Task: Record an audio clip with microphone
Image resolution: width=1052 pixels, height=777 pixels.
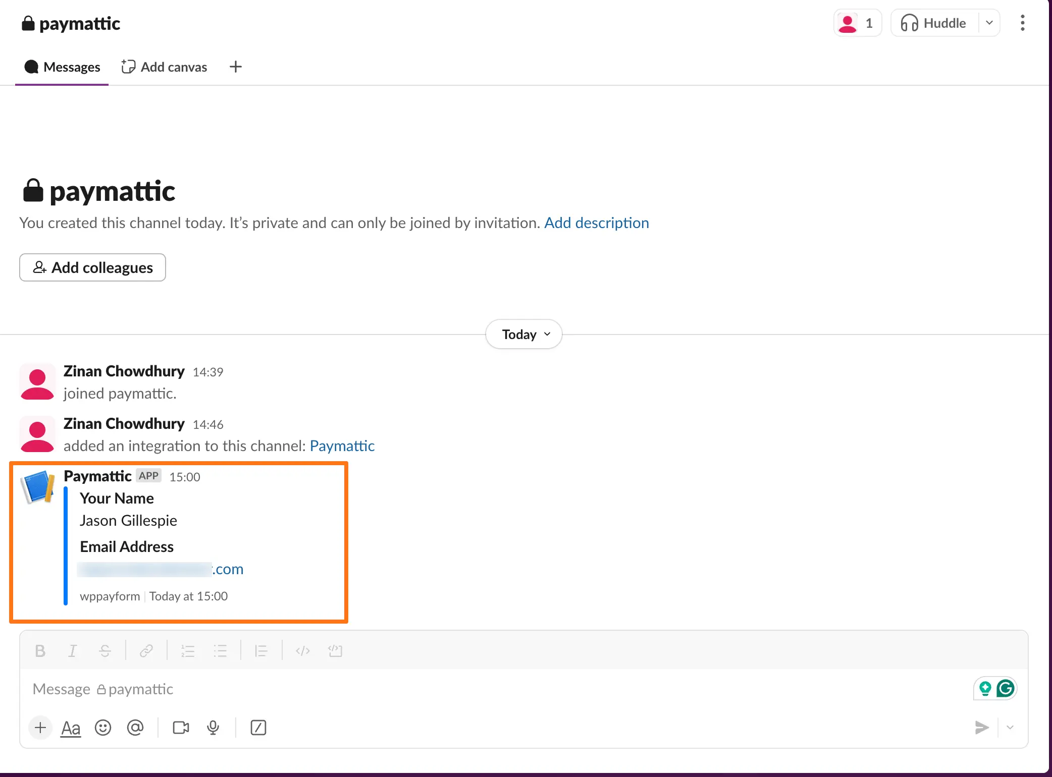Action: (x=213, y=728)
